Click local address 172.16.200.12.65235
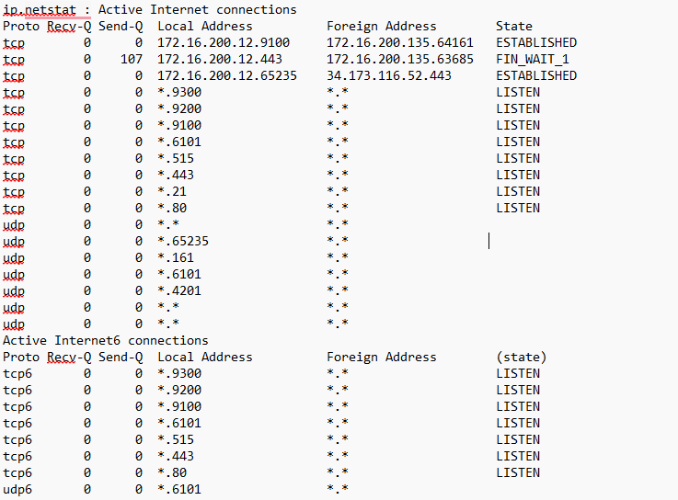Viewport: 678px width, 500px height. coord(227,75)
